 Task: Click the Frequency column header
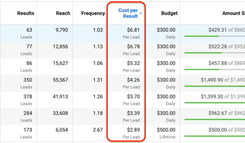point(93,13)
